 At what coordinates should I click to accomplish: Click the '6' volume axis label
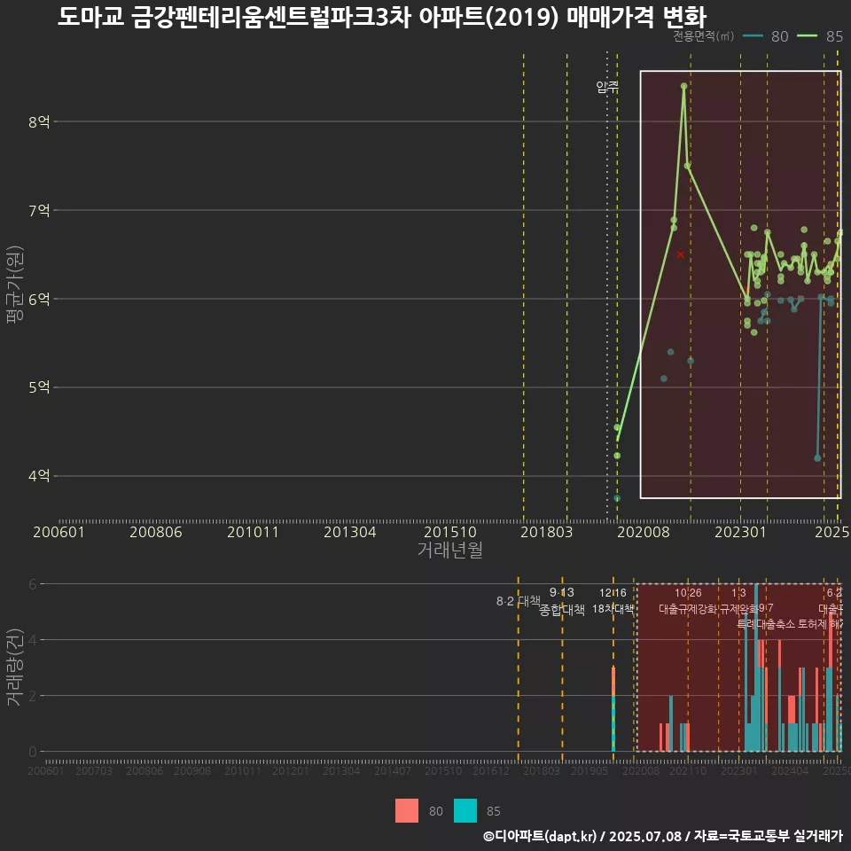(x=33, y=584)
